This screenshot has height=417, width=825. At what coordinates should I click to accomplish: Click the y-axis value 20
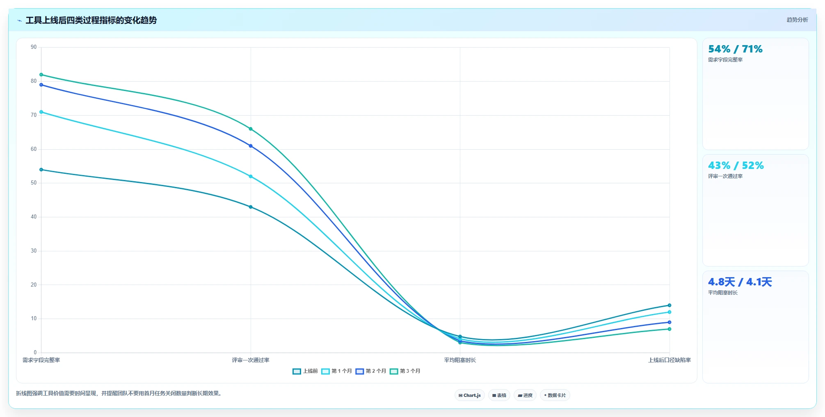pos(34,285)
